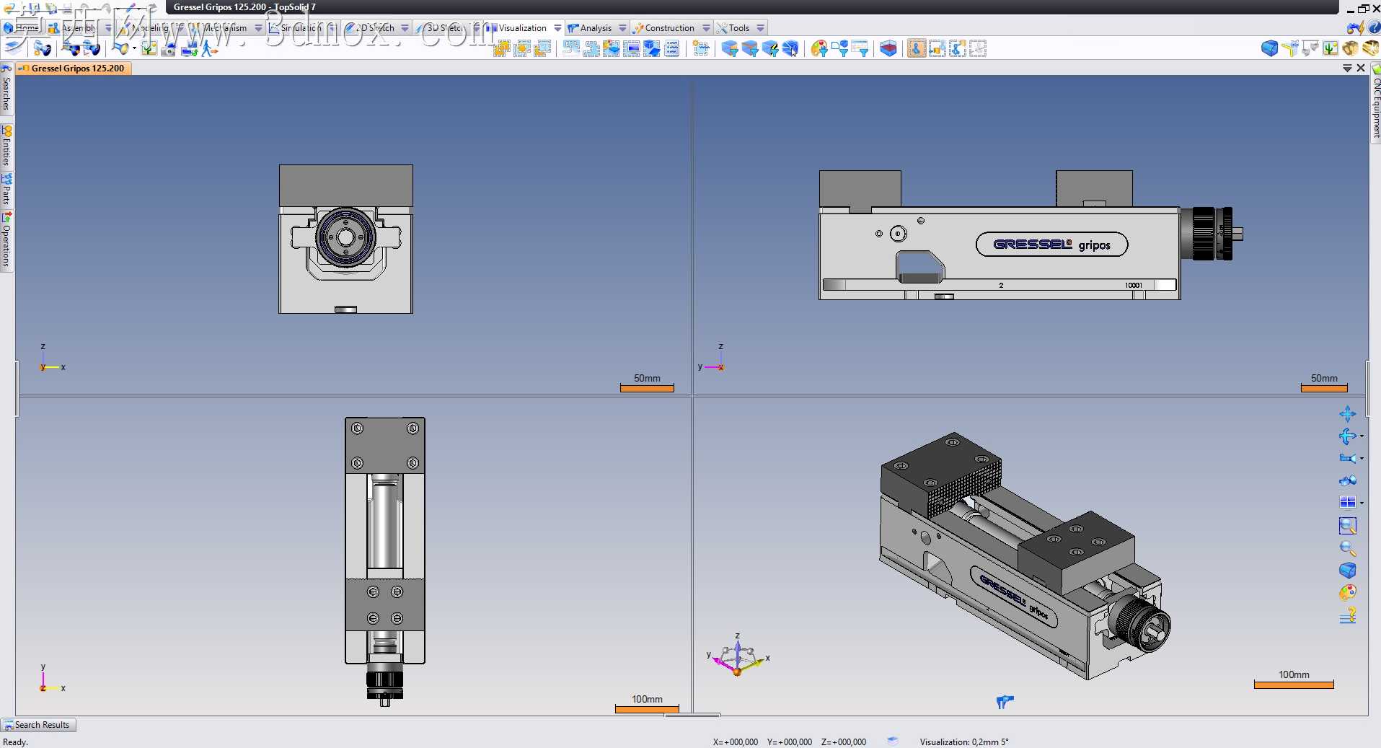Toggle the third selection mode button
This screenshot has height=748, width=1381.
(x=957, y=48)
